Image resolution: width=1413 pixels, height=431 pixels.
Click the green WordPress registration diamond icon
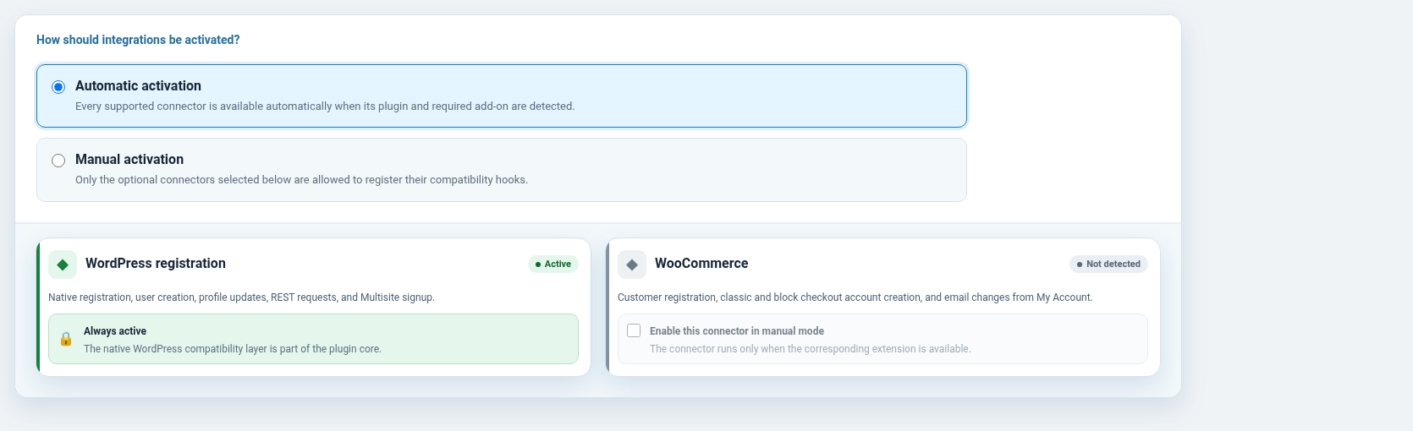63,265
